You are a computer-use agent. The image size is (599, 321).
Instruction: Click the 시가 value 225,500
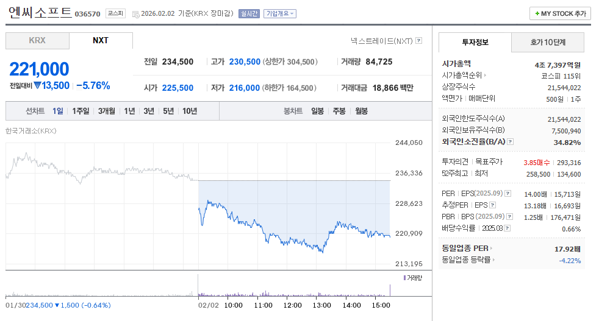pos(178,88)
